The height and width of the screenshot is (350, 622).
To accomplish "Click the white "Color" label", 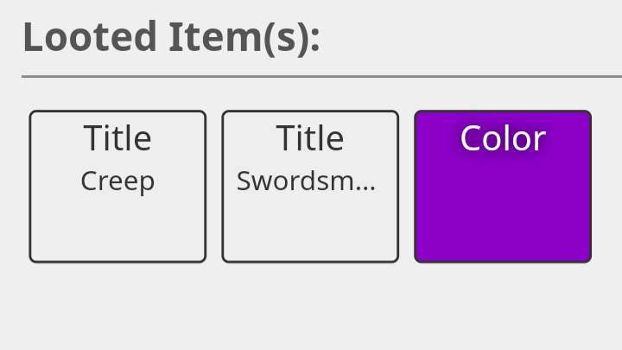I will 503,138.
